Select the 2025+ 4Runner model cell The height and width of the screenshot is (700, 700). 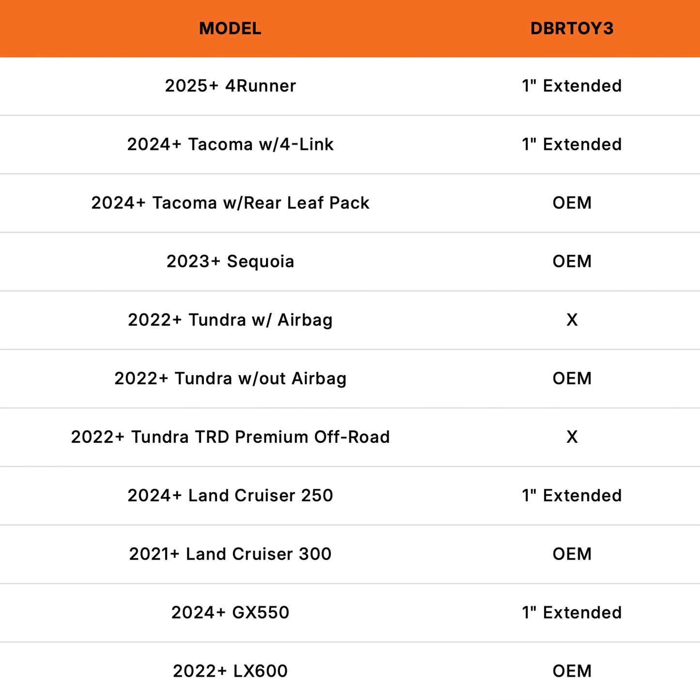pyautogui.click(x=230, y=86)
